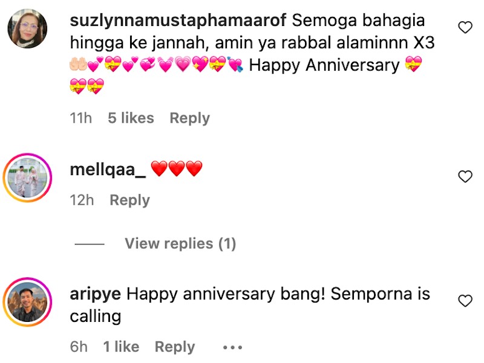Image resolution: width=484 pixels, height=363 pixels.
Task: Expand View replies (1) under mellqaa_
Action: click(180, 244)
